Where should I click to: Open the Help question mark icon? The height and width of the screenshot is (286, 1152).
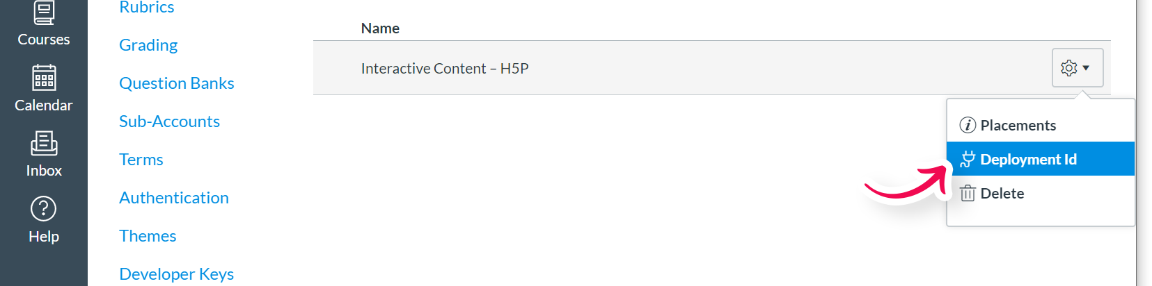click(x=44, y=209)
